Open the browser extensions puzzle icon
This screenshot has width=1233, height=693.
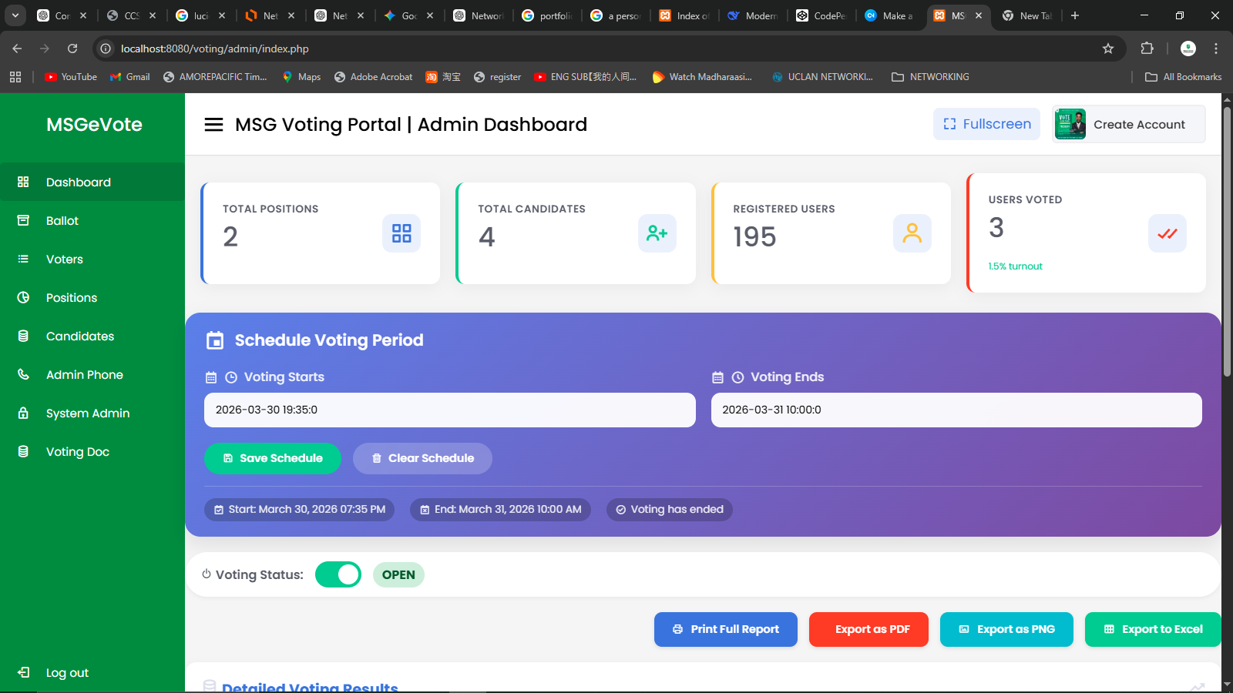coord(1147,49)
